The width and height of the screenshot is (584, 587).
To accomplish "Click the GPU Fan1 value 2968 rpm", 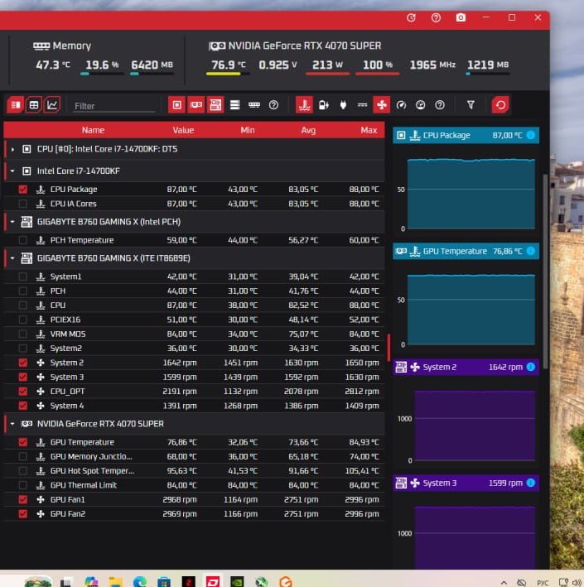I will tap(180, 500).
